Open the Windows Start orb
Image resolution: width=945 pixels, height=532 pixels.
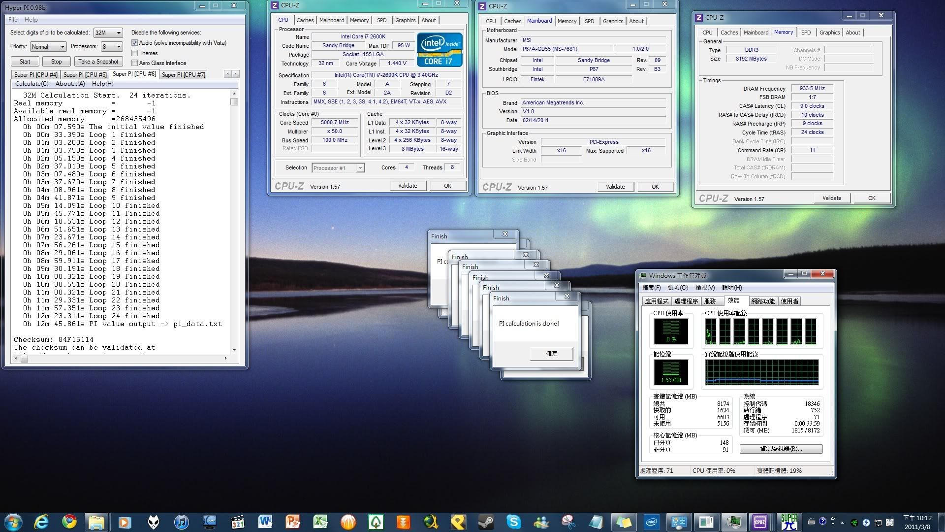tap(13, 522)
